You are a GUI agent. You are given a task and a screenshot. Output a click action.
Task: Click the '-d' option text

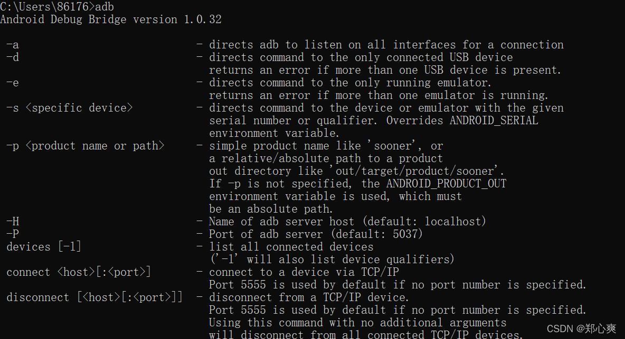12,57
